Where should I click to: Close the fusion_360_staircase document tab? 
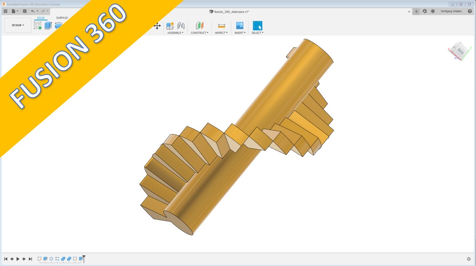[x=409, y=12]
